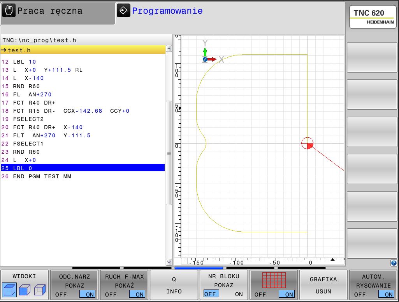Select highlighted line 25 LBL 0

[83, 168]
